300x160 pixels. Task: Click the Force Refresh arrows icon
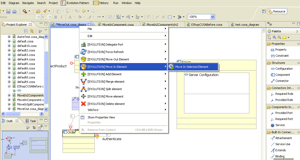(x=83, y=52)
